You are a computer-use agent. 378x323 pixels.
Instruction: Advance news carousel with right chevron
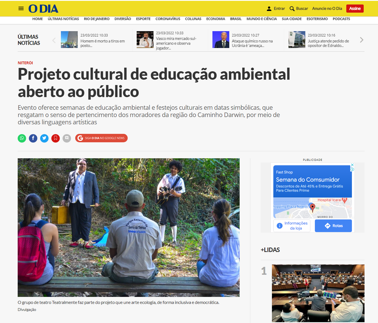click(x=362, y=40)
